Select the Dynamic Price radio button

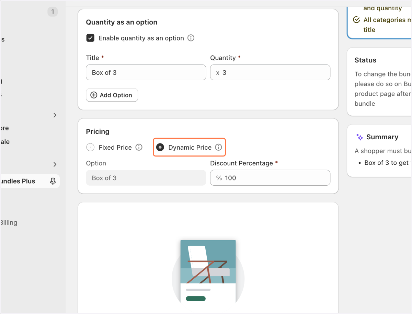coord(160,147)
